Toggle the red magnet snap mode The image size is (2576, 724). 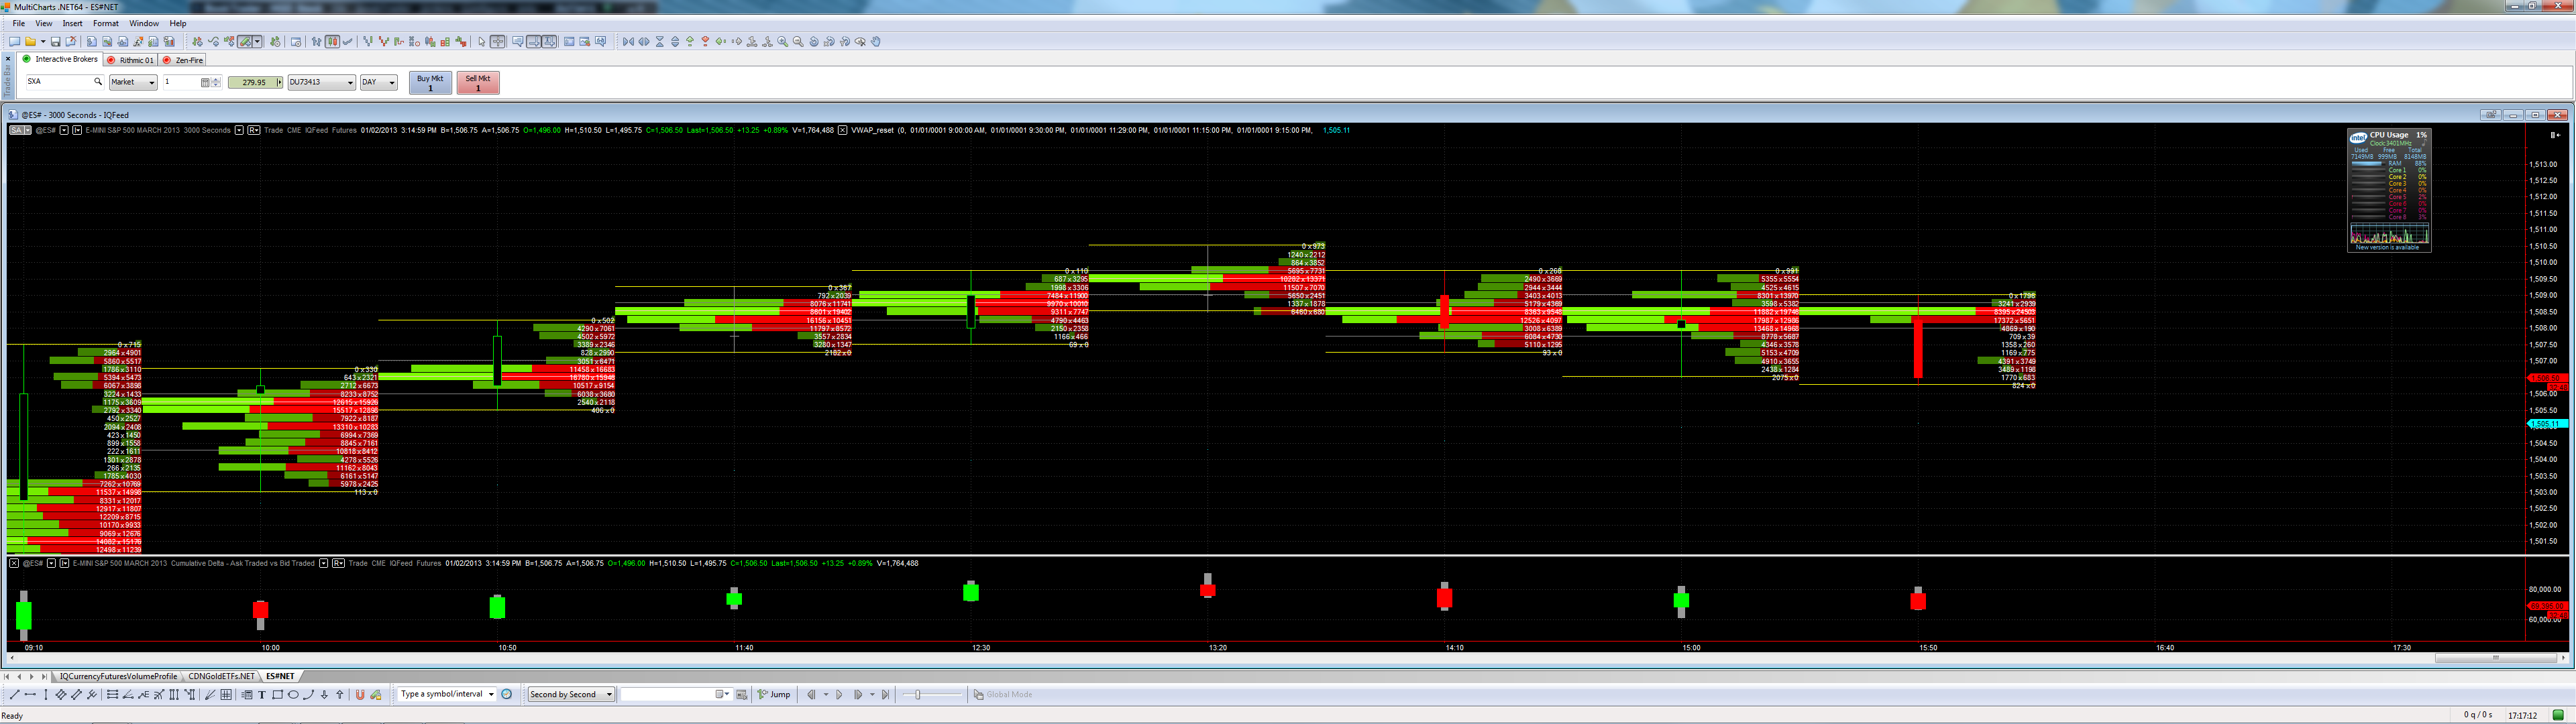click(x=360, y=695)
